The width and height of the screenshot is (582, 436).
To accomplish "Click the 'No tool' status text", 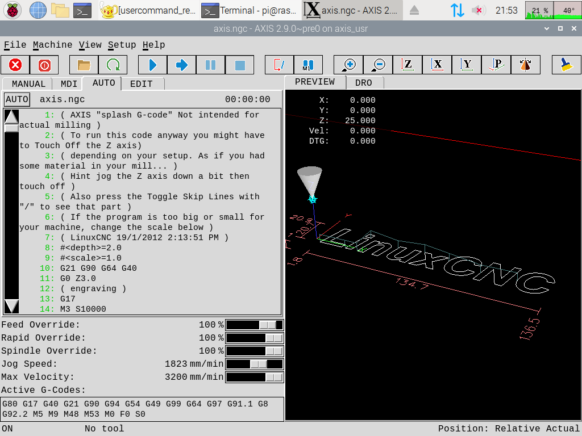I will 105,429.
